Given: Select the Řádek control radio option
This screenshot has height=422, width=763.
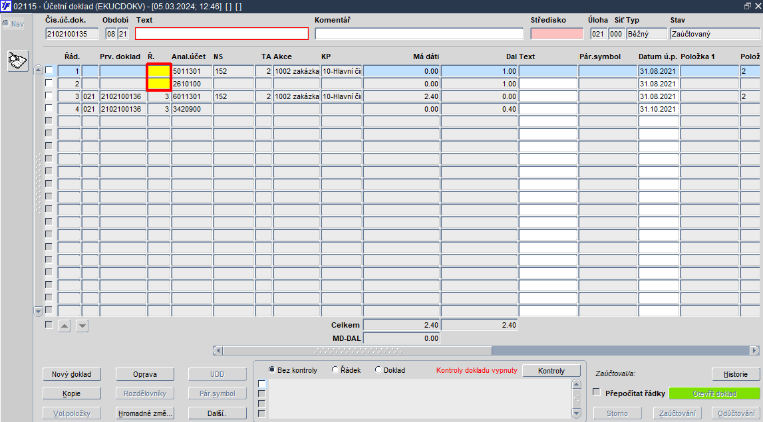Looking at the screenshot, I should pyautogui.click(x=335, y=370).
